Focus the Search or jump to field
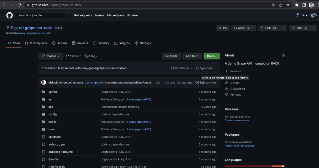This screenshot has height=168, width=319. click(x=43, y=15)
